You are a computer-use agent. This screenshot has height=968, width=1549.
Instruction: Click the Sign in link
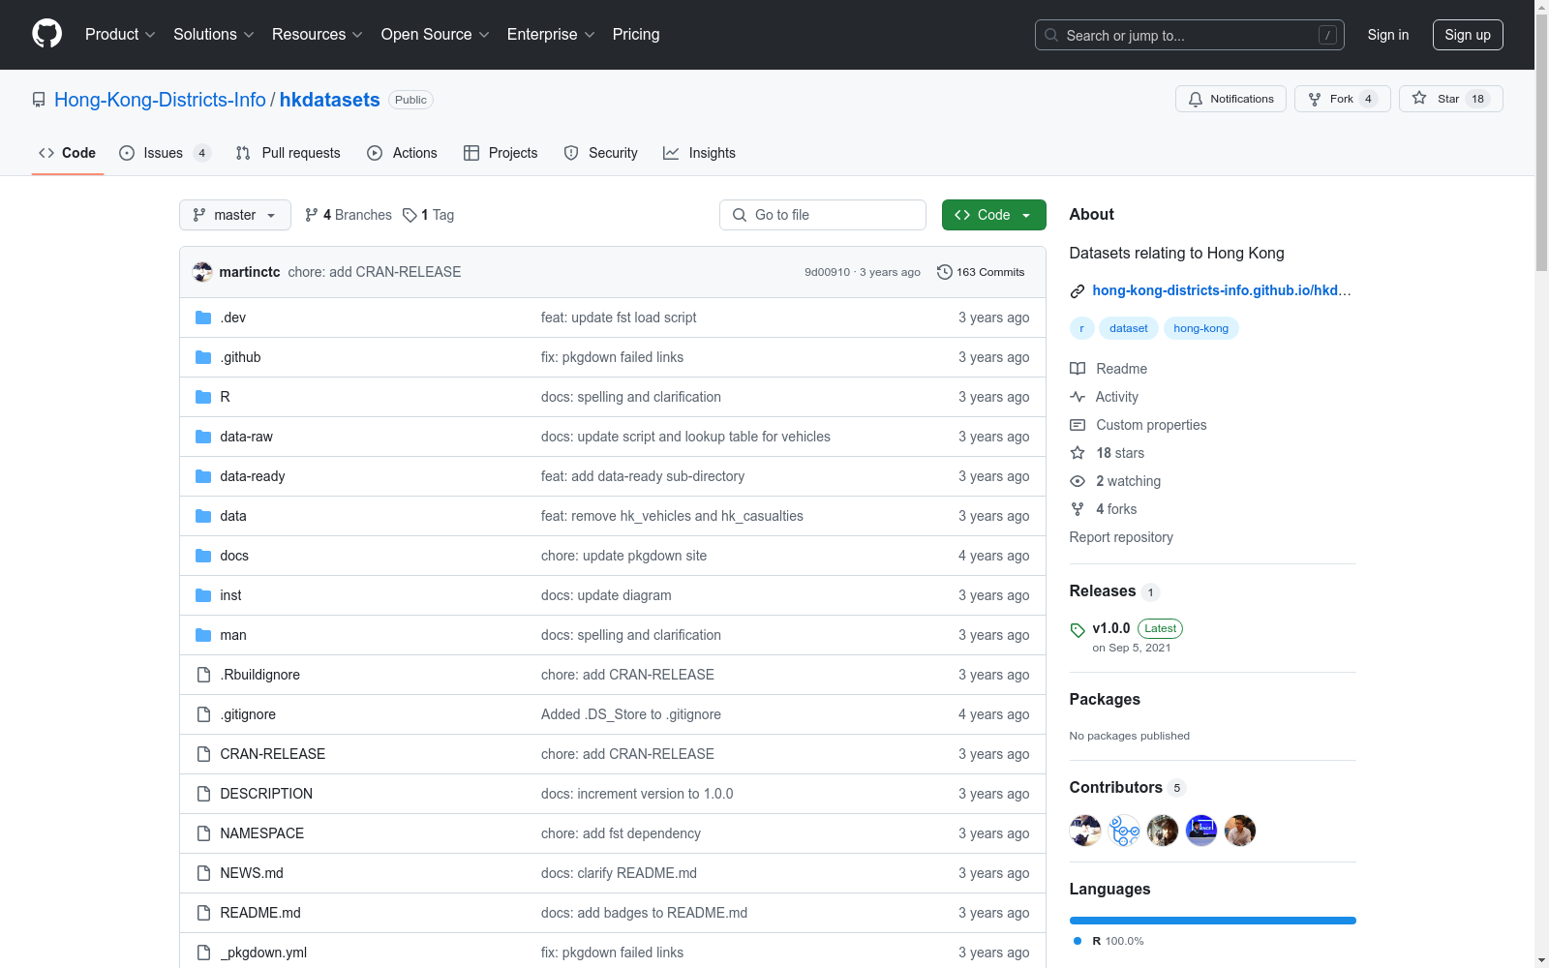click(x=1387, y=35)
